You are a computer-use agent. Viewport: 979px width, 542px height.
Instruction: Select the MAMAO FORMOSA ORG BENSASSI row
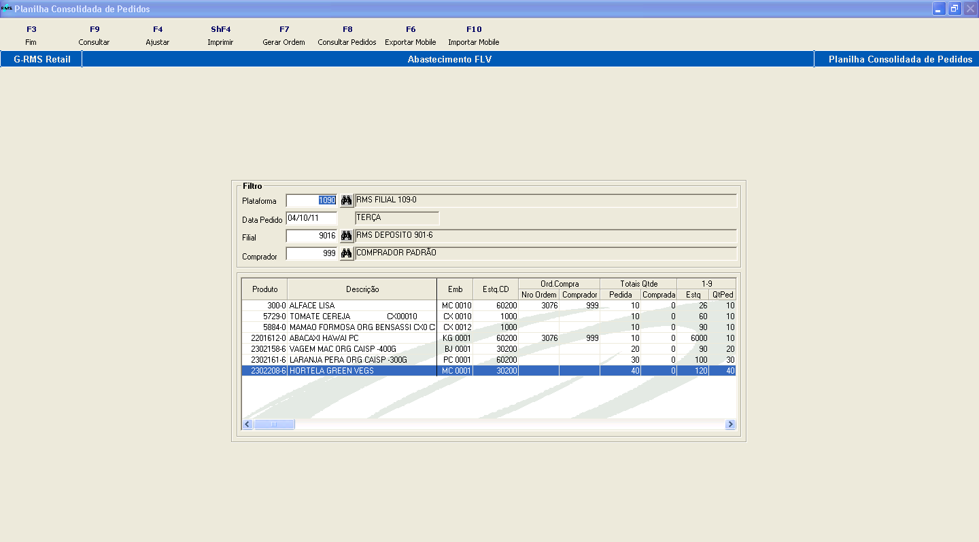click(x=489, y=327)
